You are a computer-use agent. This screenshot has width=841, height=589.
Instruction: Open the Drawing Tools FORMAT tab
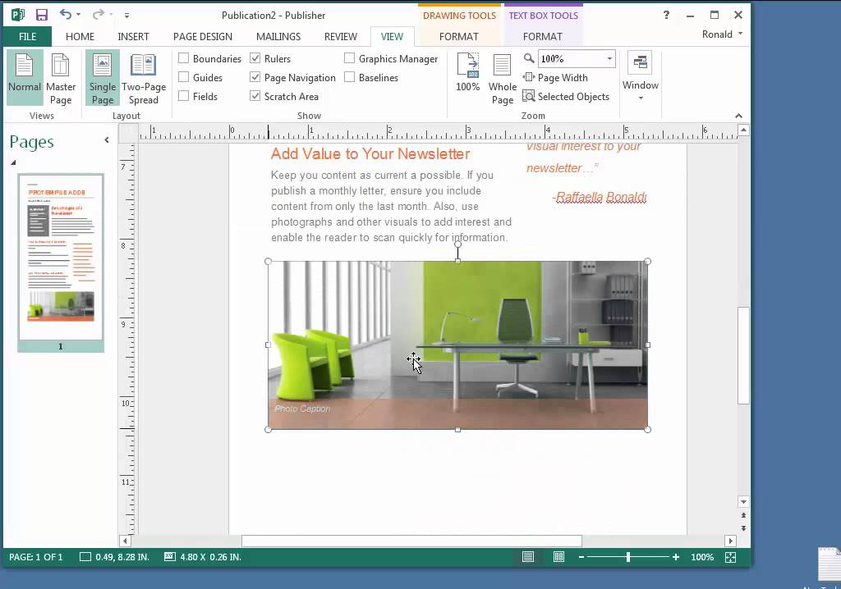458,36
